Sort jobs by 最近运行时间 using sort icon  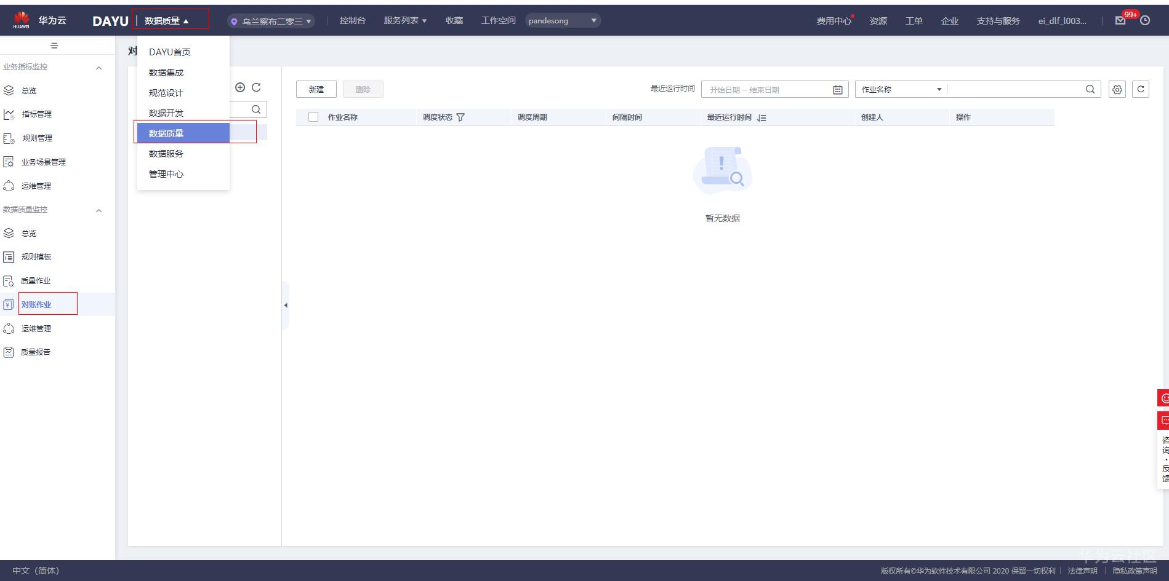[761, 117]
